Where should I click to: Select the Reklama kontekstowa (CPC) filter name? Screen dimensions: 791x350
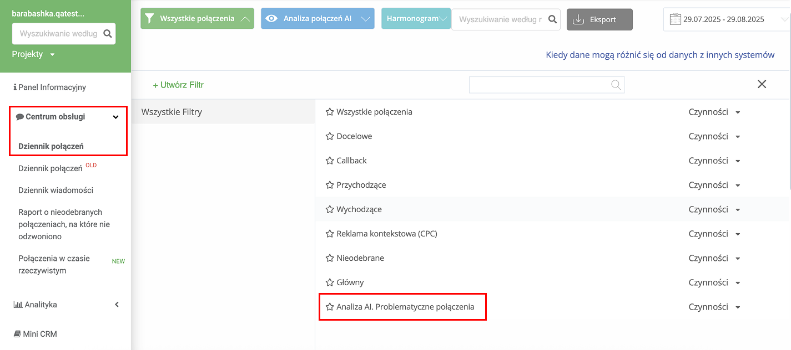click(x=387, y=234)
